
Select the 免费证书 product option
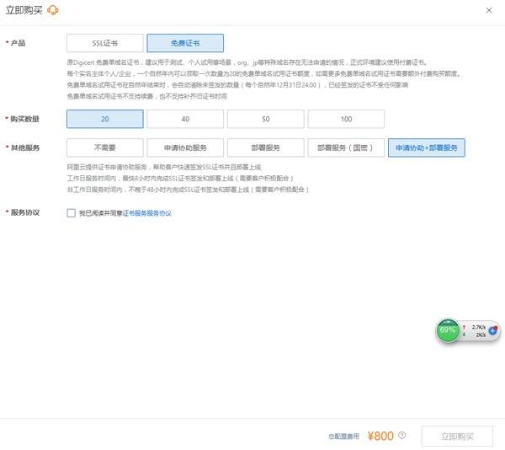point(185,43)
